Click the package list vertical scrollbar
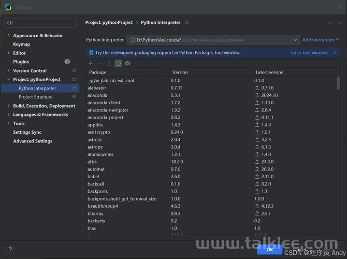 [338, 83]
